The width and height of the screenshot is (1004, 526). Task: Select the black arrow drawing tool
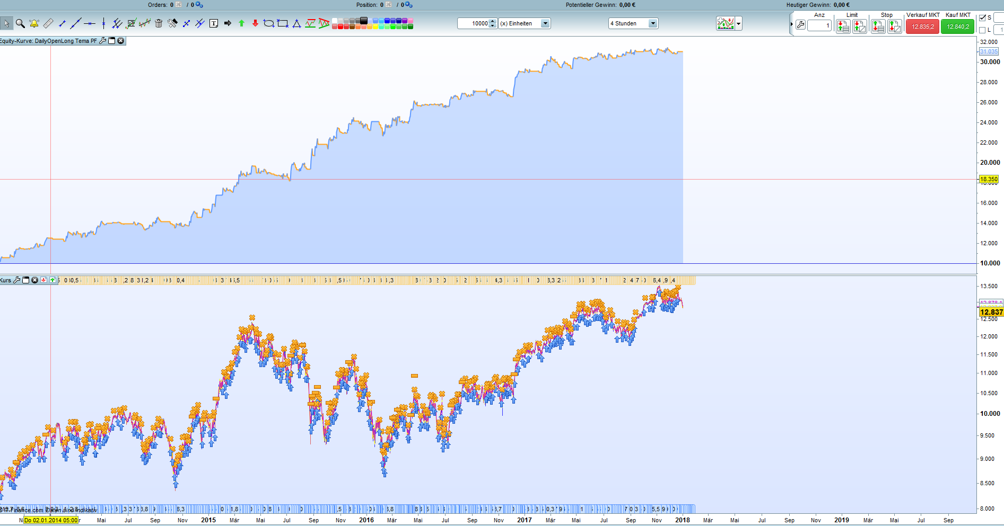228,23
